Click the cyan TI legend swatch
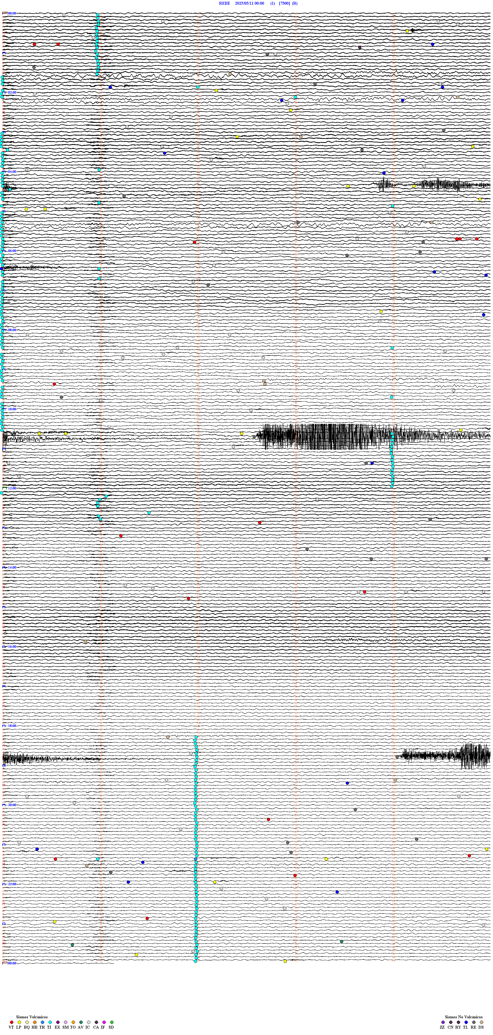 coord(50,1022)
